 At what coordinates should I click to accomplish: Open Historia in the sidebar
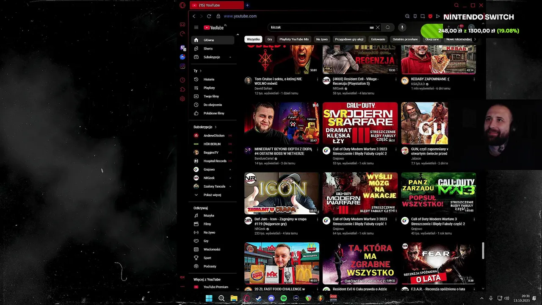point(212,79)
